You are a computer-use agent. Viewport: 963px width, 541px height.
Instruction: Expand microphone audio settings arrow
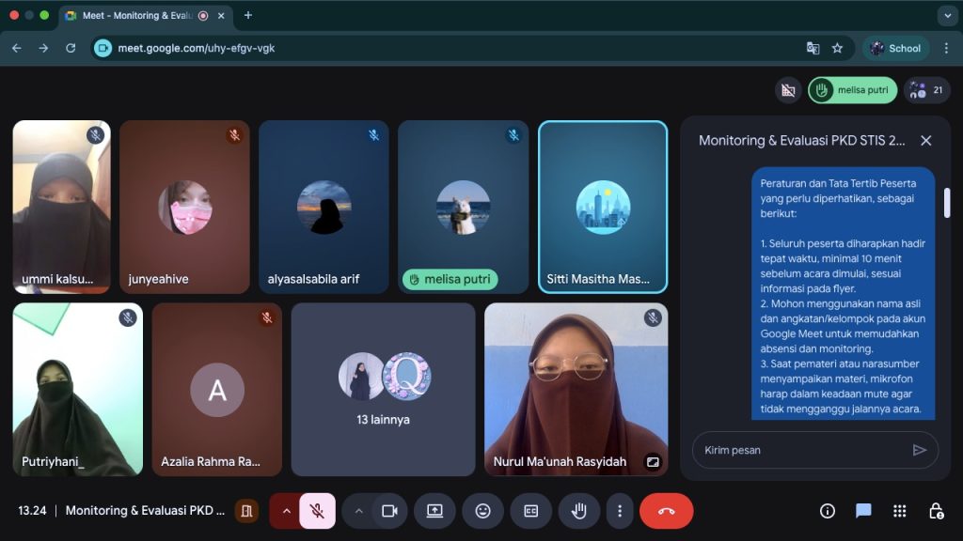(286, 511)
